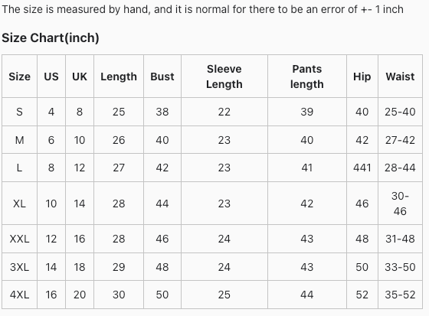Click the Pants length column header
The width and height of the screenshot is (429, 316).
pyautogui.click(x=307, y=77)
